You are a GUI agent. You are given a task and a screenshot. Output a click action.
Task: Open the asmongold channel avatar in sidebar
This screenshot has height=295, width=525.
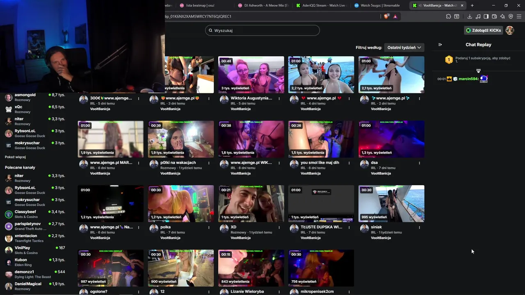point(9,98)
